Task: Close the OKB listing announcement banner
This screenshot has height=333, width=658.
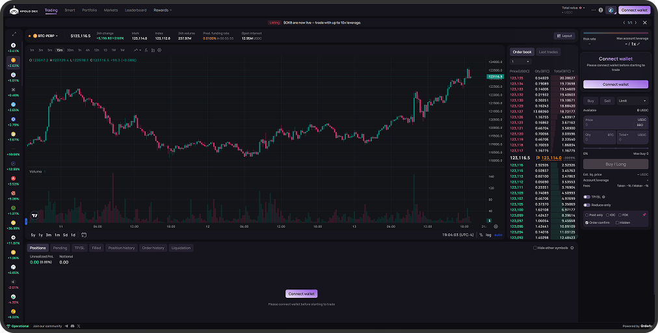Action: pos(644,23)
